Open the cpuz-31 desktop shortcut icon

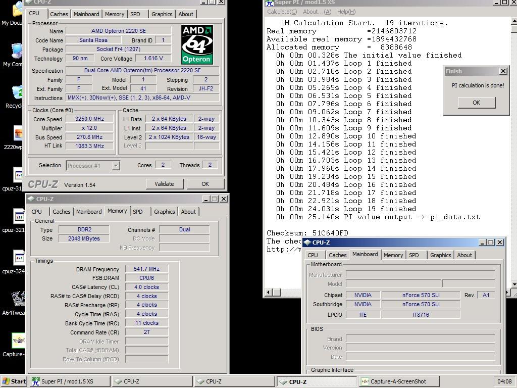18,175
